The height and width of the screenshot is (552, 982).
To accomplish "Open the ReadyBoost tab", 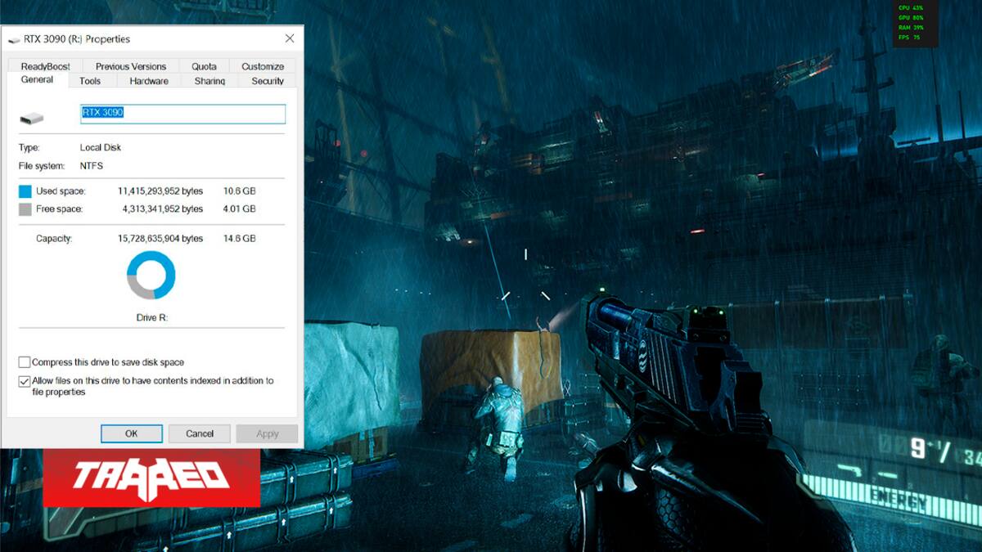I will (46, 66).
